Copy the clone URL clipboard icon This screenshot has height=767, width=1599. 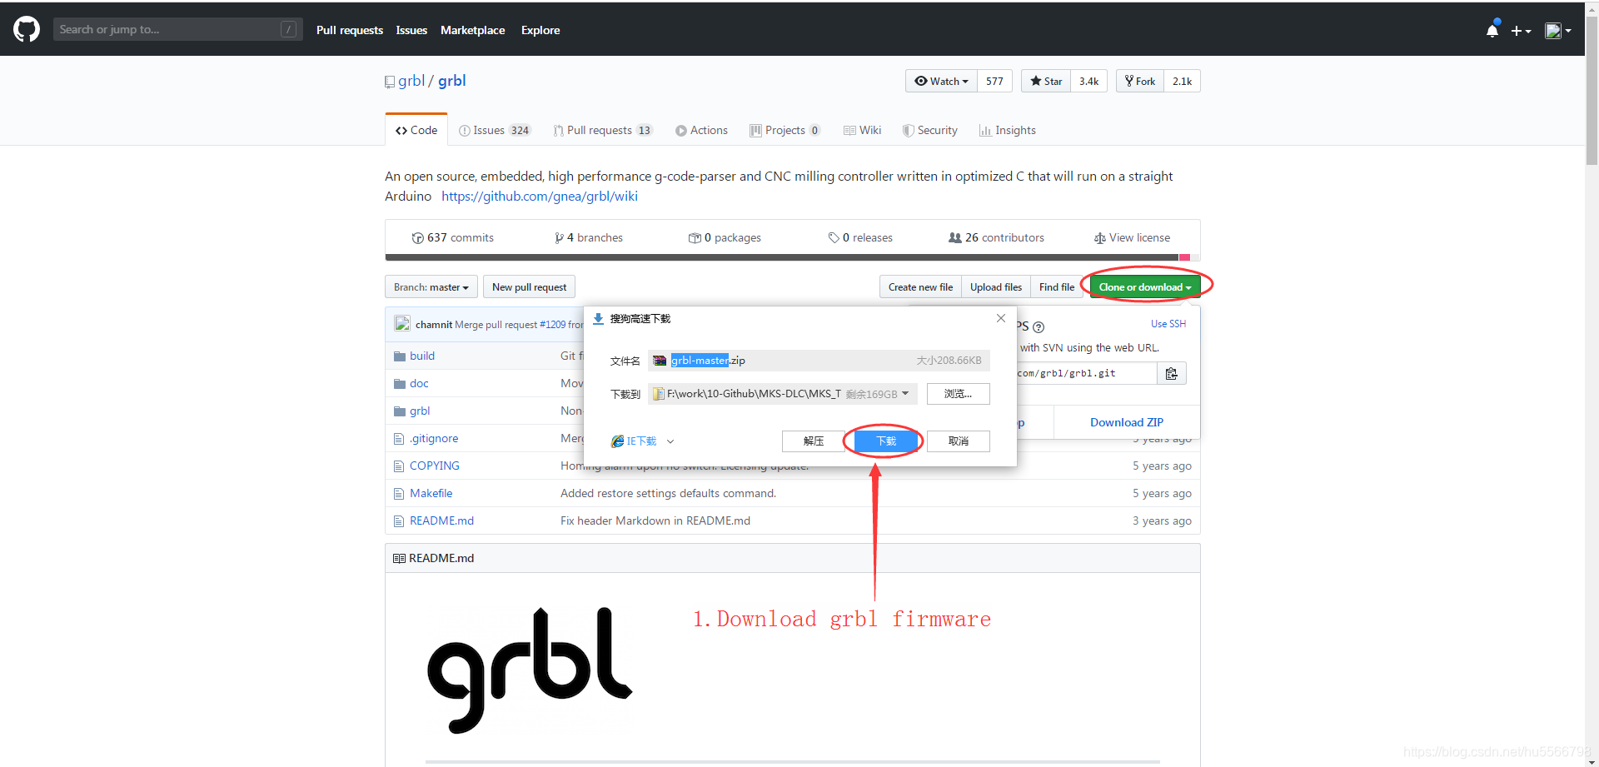(x=1172, y=373)
